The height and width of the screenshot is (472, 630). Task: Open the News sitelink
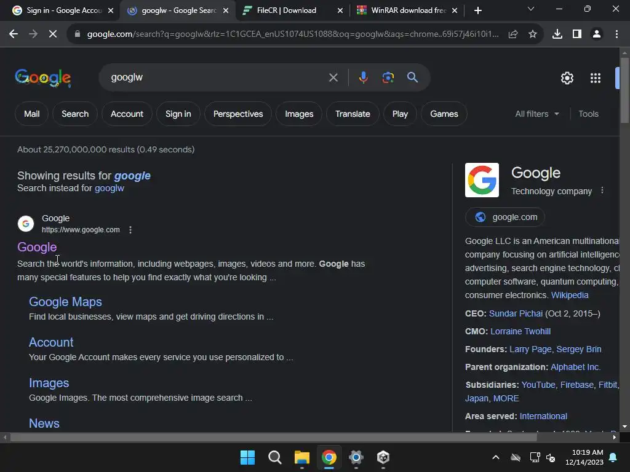44,423
